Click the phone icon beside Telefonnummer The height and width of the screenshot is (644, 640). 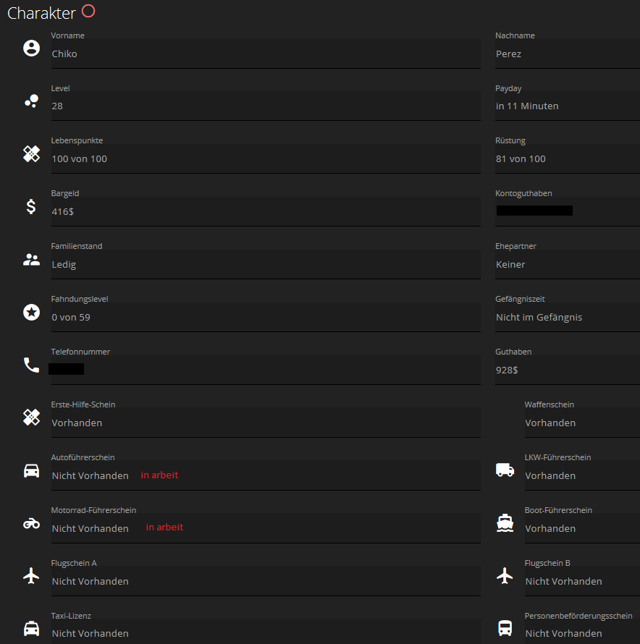30,364
